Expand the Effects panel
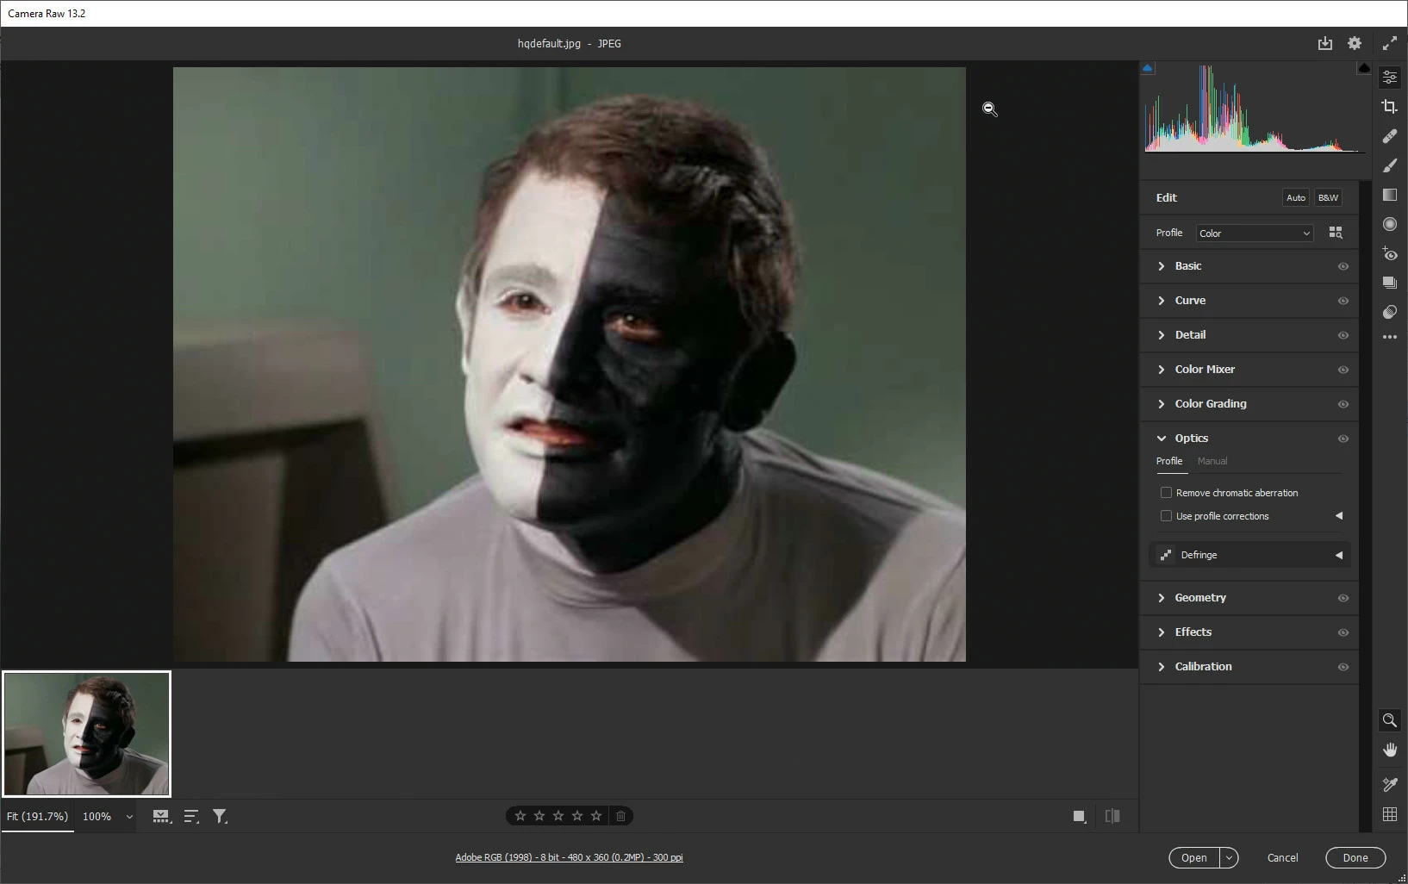 click(1162, 632)
